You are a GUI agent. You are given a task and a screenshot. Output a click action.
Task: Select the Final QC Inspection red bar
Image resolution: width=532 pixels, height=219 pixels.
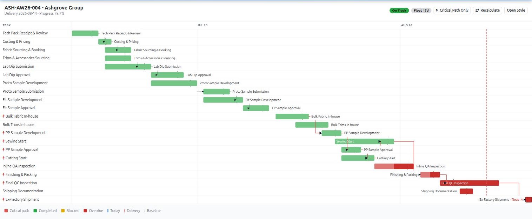coord(470,183)
